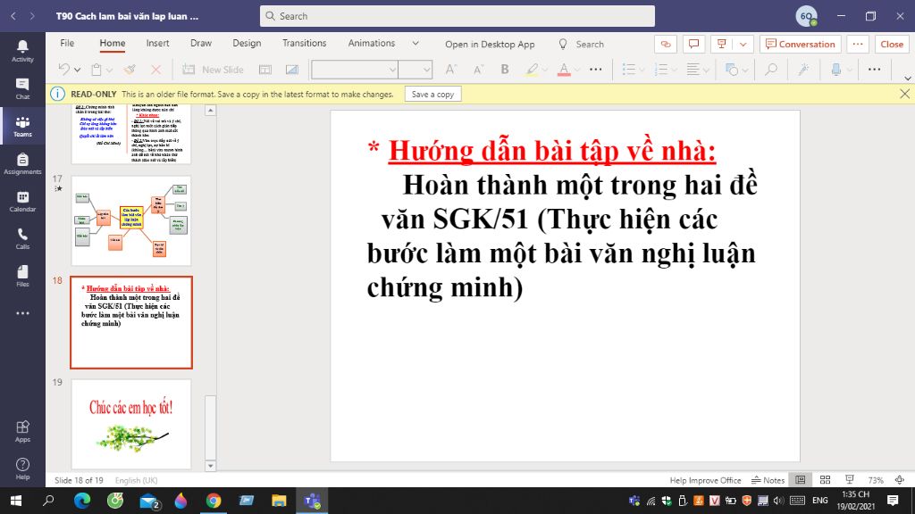Click the Delete X icon in ribbon
915x514 pixels.
point(155,70)
